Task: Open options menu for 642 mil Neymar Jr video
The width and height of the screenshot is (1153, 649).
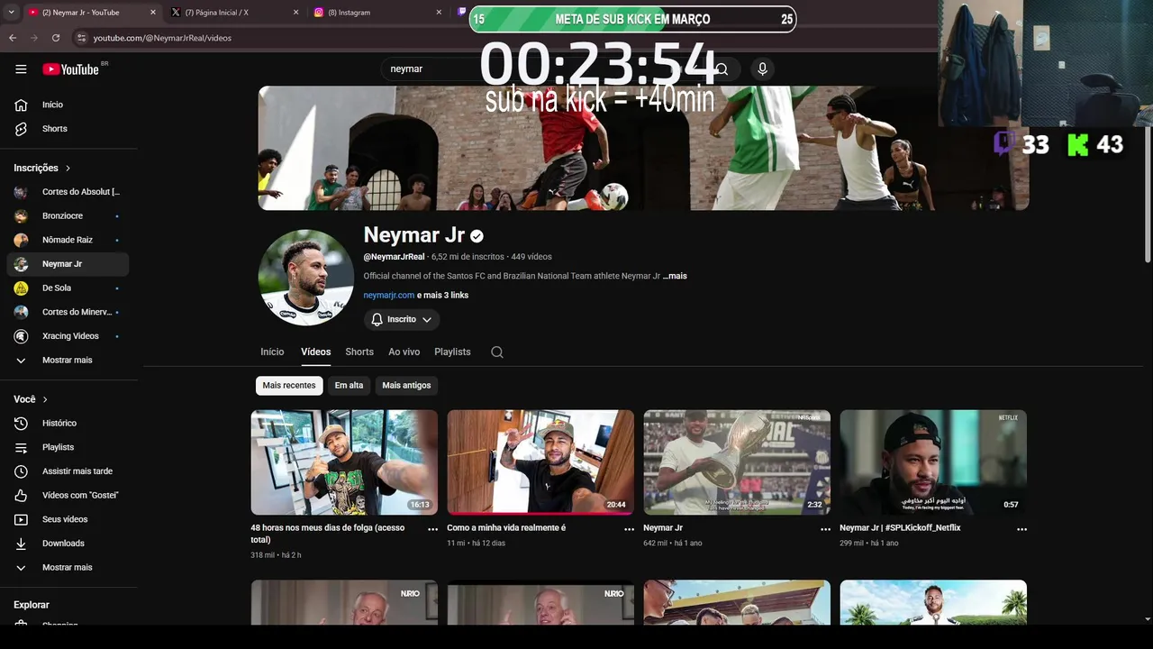Action: coord(825,529)
